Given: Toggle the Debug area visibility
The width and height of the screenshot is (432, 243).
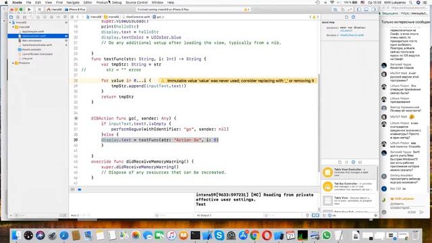Looking at the screenshot, I should pyautogui.click(x=366, y=9).
